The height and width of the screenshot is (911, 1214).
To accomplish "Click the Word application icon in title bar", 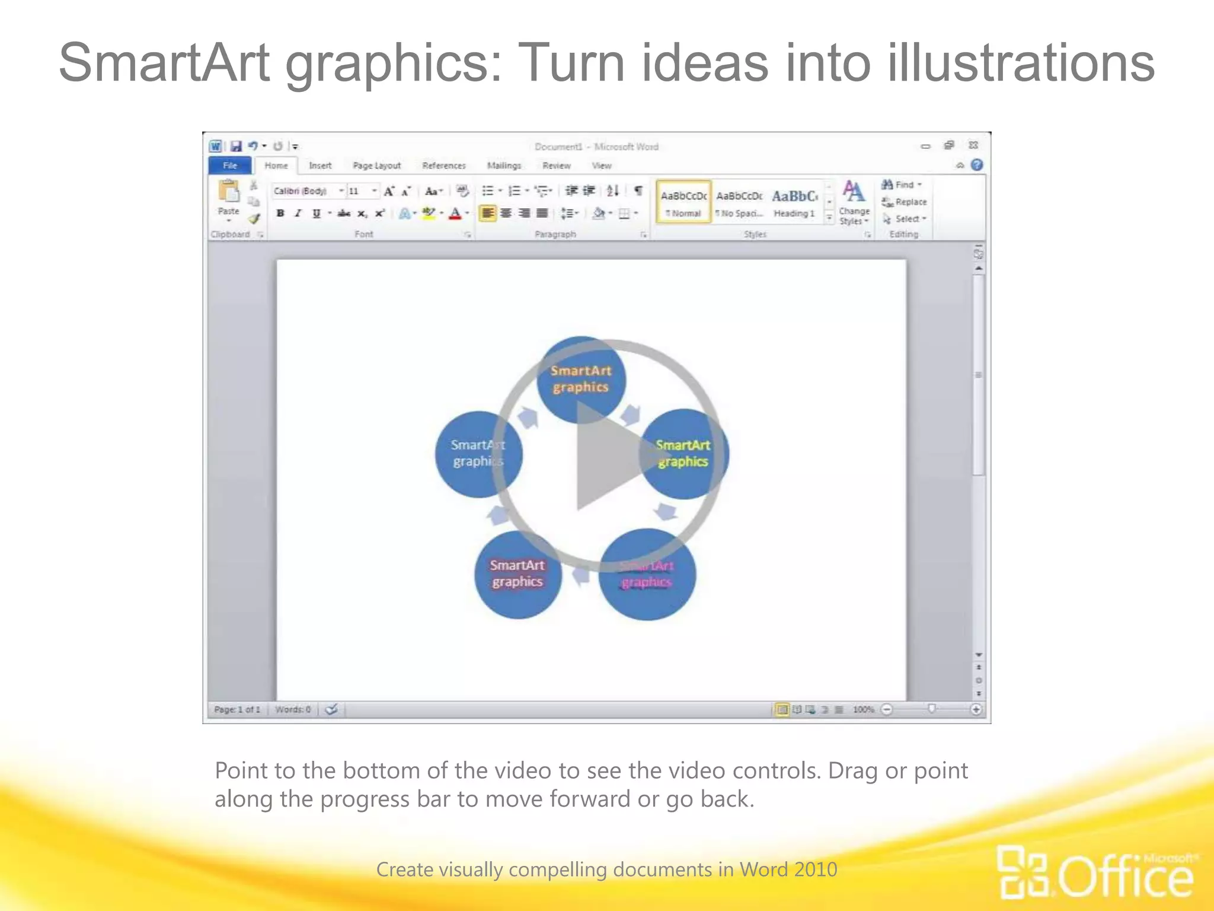I will tap(216, 146).
